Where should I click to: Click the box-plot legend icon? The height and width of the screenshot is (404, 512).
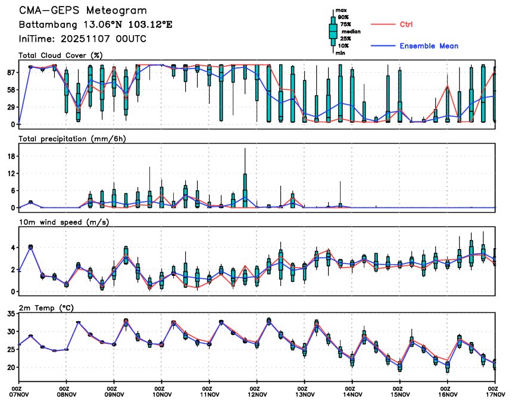(333, 32)
